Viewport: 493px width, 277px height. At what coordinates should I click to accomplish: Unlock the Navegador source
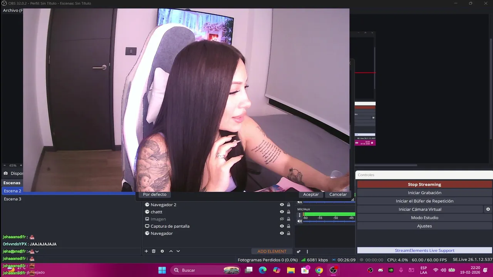tap(288, 233)
